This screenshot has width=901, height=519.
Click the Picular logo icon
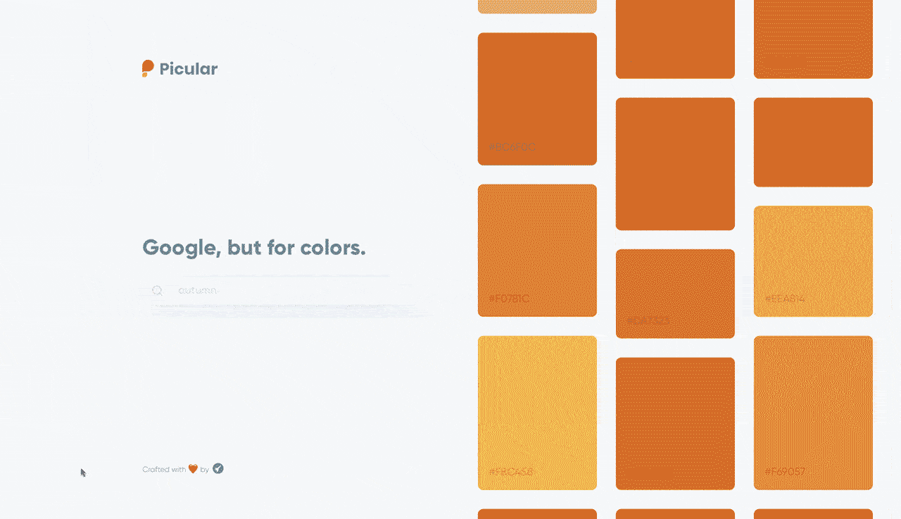[x=147, y=68]
